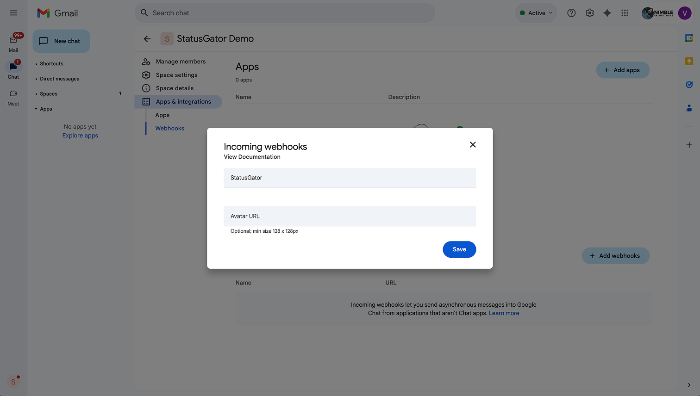700x396 pixels.
Task: Select the Apps sub-item
Action: (x=162, y=115)
